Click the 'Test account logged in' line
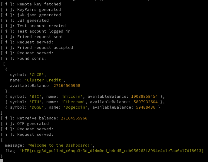The height and width of the screenshot is (162, 208). [x=44, y=31]
